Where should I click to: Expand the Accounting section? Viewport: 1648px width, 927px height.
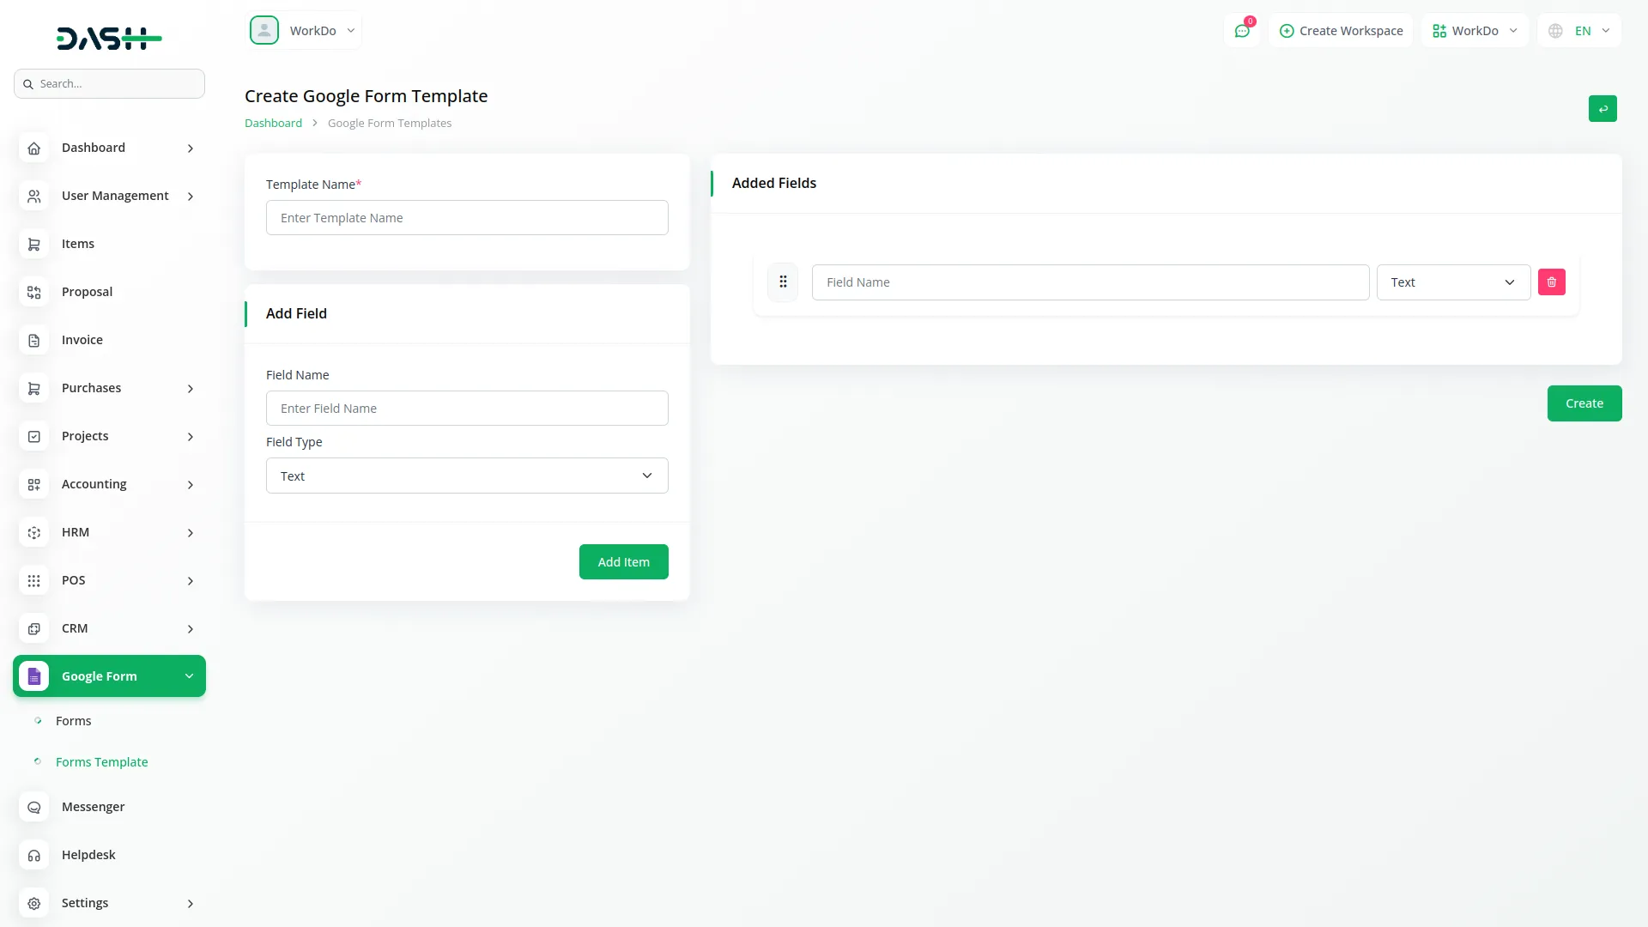tap(190, 485)
